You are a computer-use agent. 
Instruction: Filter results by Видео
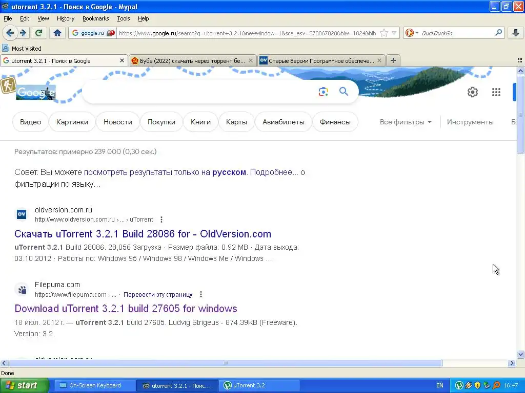tap(30, 122)
